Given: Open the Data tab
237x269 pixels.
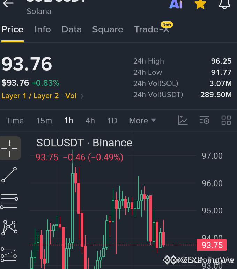Looking at the screenshot, I should coord(72,29).
